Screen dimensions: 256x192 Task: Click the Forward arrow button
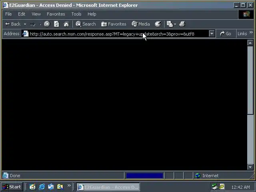pyautogui.click(x=33, y=24)
